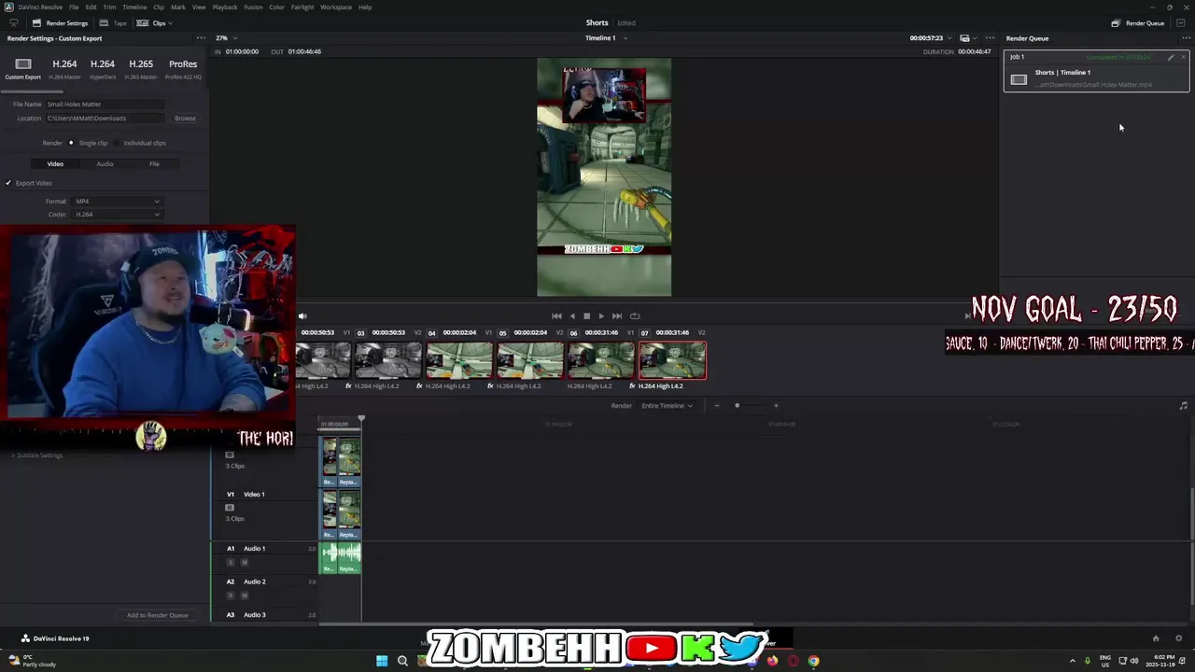
Task: Open the Windows Start menu
Action: pos(382,661)
